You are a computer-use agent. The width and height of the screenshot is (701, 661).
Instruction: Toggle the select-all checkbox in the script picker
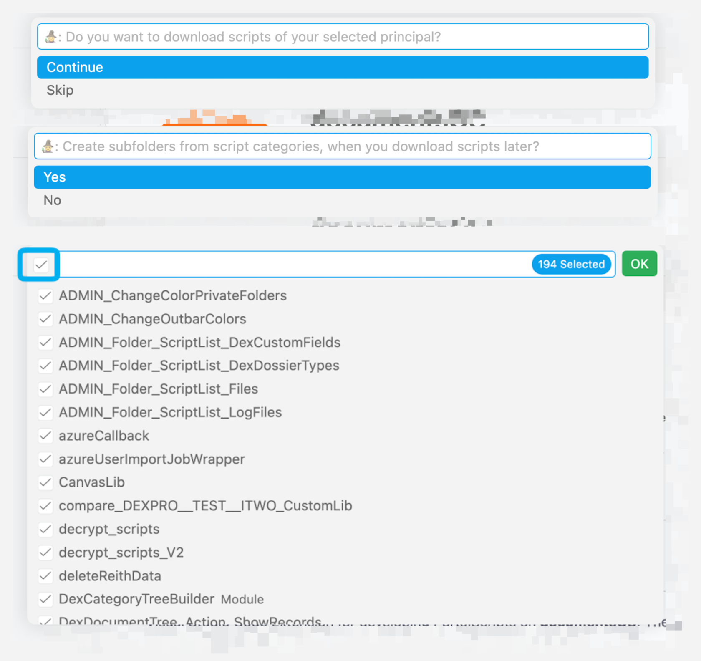point(41,265)
